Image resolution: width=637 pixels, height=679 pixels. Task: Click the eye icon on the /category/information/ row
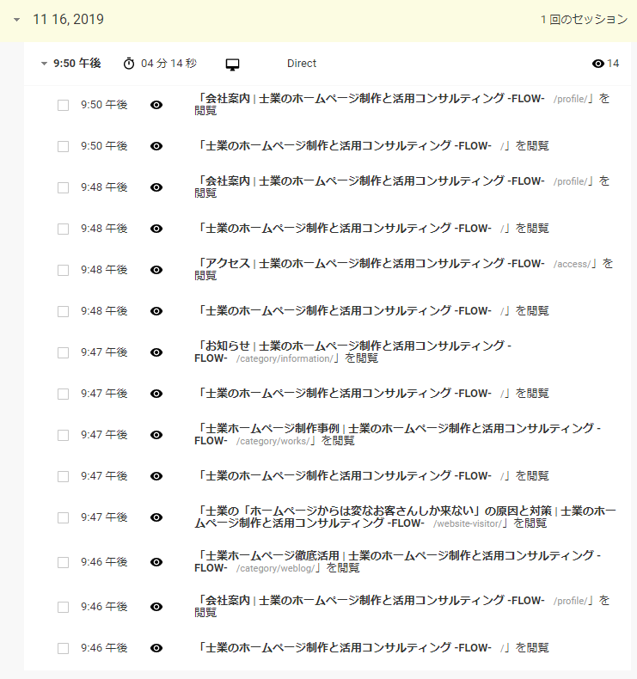(156, 352)
